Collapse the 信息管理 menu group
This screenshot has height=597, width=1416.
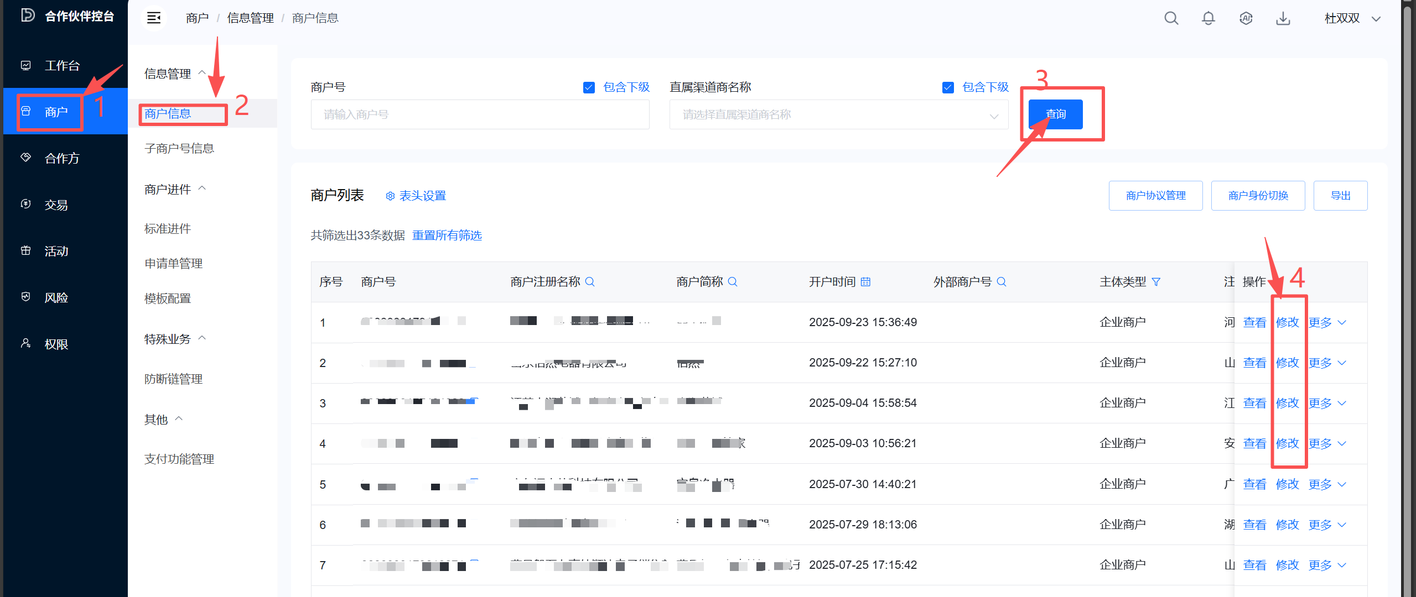pos(175,74)
